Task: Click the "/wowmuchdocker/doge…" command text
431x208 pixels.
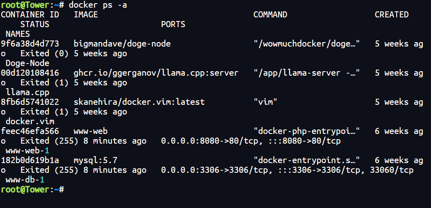Action: [x=307, y=44]
